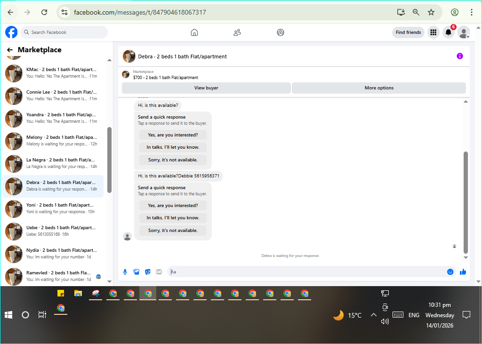The image size is (482, 344).
Task: Open File Explorer from the taskbar
Action: tap(78, 293)
